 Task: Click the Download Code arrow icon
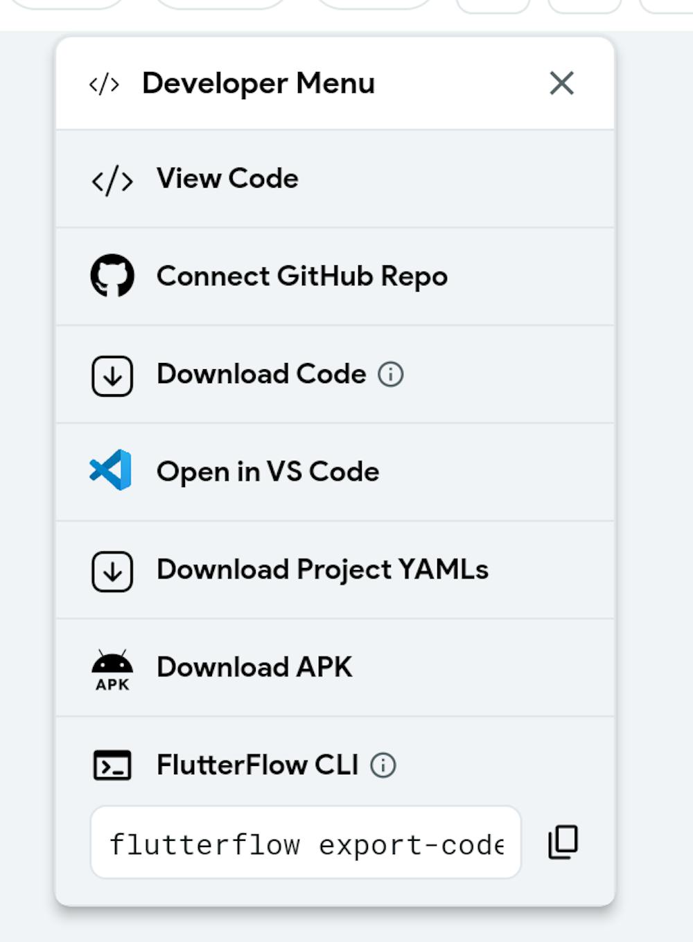[x=112, y=376]
